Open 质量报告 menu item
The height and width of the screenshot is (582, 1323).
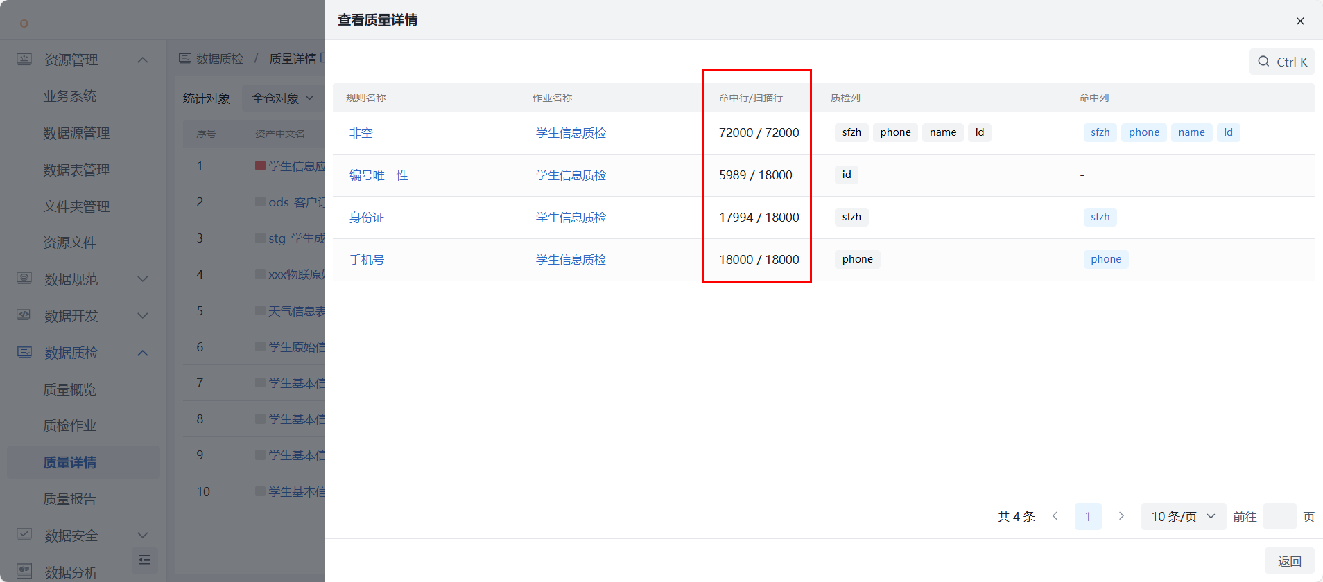click(x=70, y=499)
